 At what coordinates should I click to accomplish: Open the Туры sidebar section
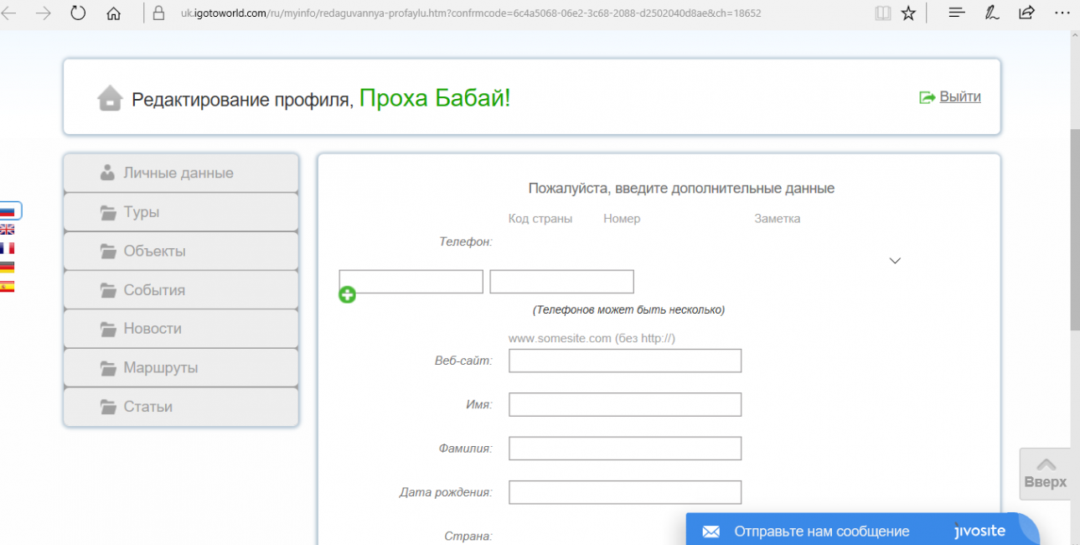(x=181, y=212)
